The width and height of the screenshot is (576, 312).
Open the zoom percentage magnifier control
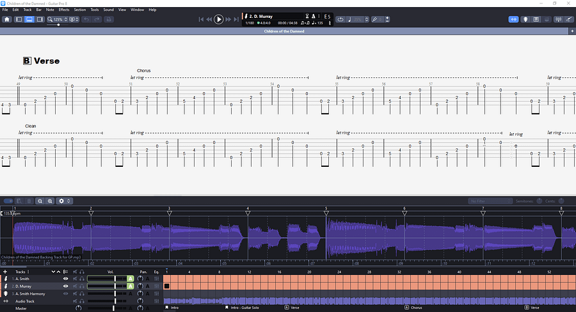click(x=50, y=19)
